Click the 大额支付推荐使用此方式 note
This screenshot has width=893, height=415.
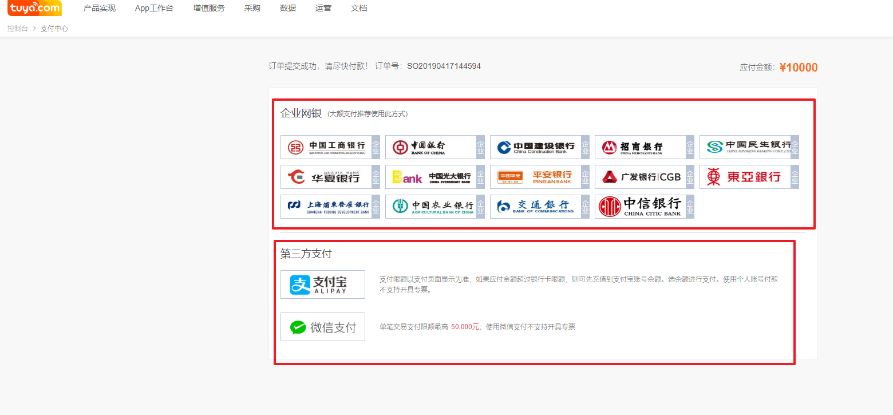368,114
